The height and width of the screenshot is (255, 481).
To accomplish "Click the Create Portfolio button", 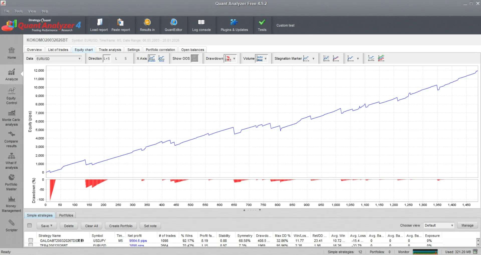I will click(x=121, y=226).
